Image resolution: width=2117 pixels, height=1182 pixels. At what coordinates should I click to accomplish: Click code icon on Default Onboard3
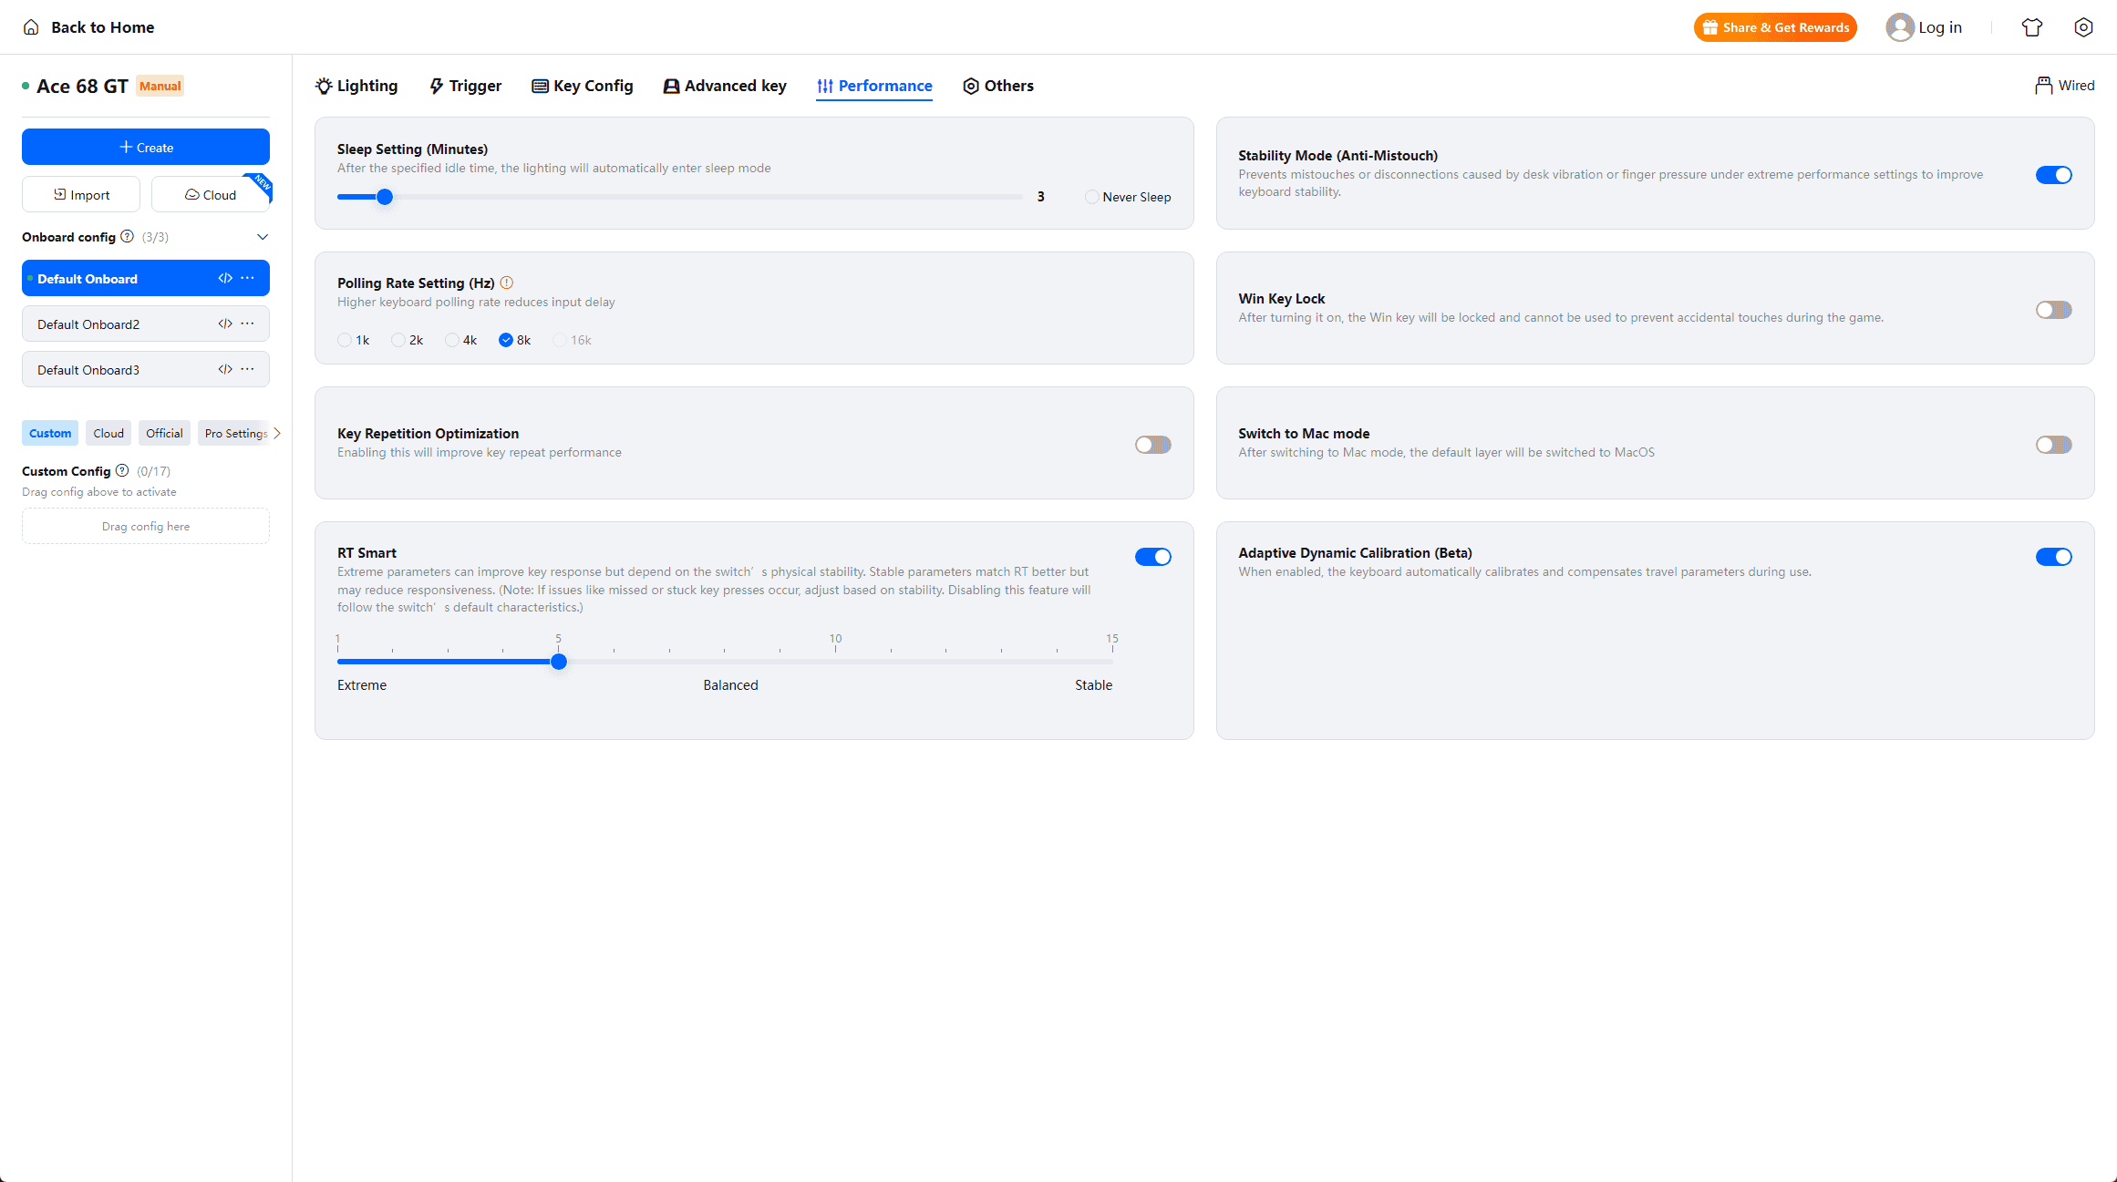[225, 369]
